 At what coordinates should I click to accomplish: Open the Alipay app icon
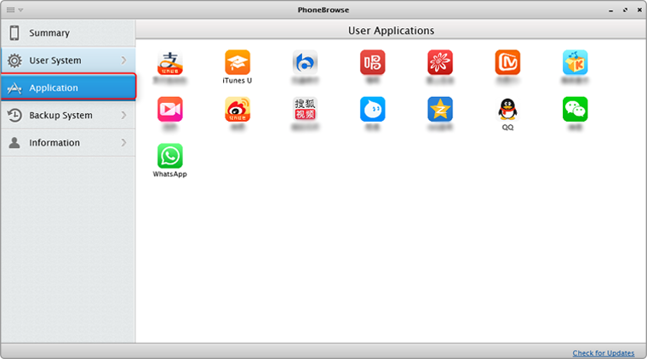pyautogui.click(x=169, y=62)
